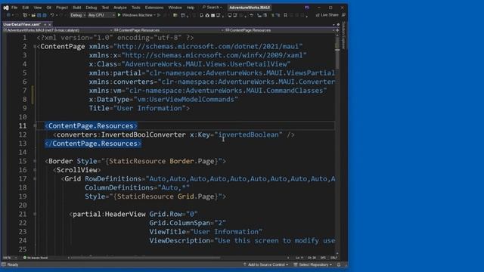Open the Tools menu

pos(136,8)
